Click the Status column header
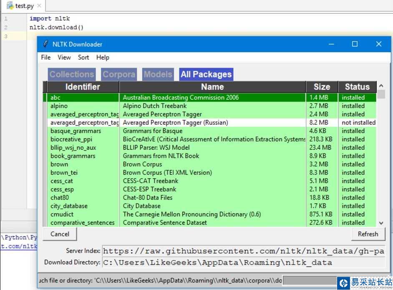The height and width of the screenshot is (290, 393). [357, 87]
